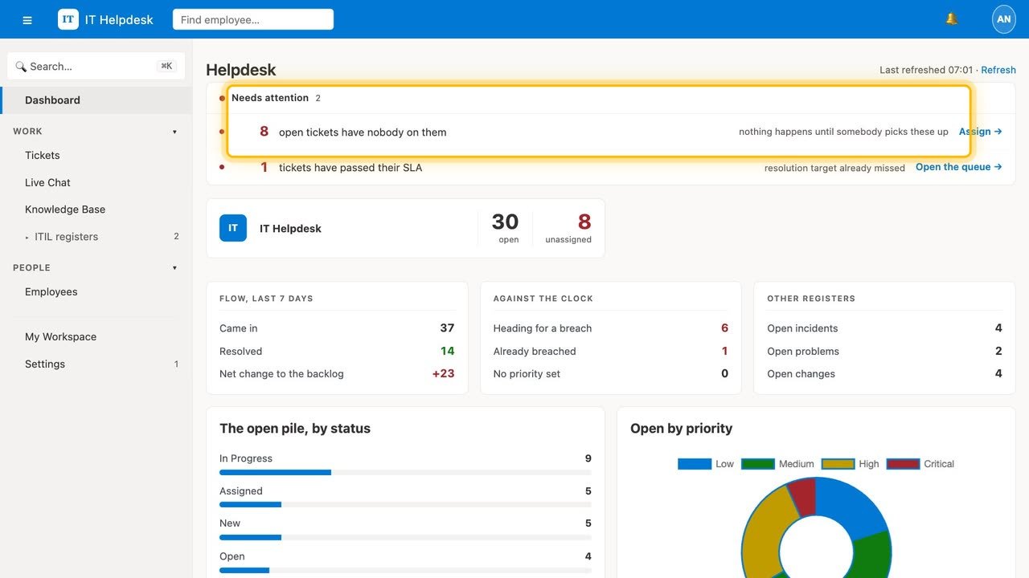Expand the ITIL registers tree item

27,237
